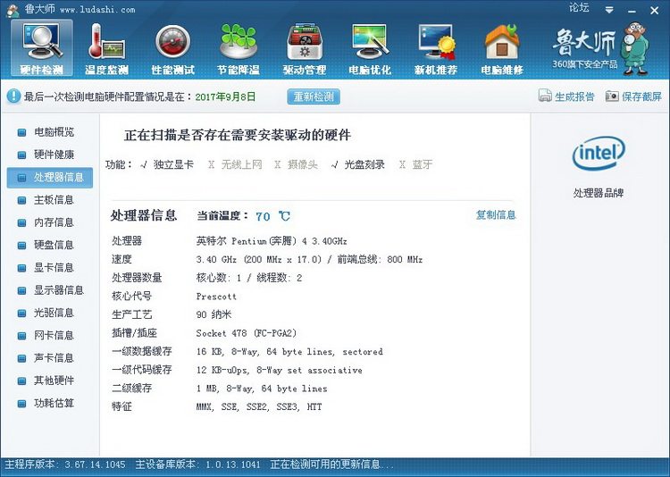
Task: Click the 蓝牙 feature indicator
Action: pyautogui.click(x=415, y=164)
